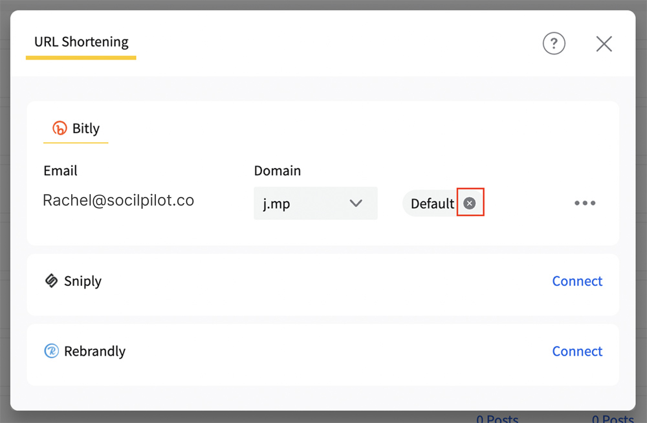
Task: Open the three-dot more options menu
Action: point(585,203)
